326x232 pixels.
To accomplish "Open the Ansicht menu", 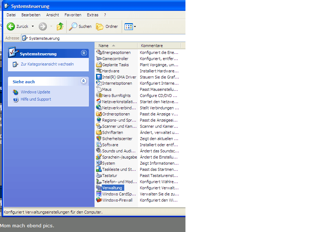I will coord(53,15).
